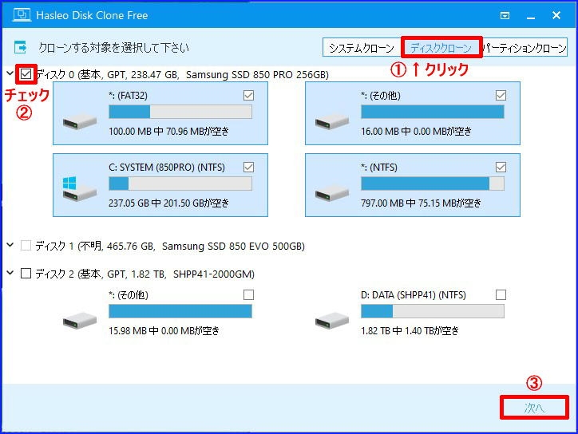Screen dimensions: 578x434
Task: Collapse the ディスク 1 chevron
Action: (10, 245)
